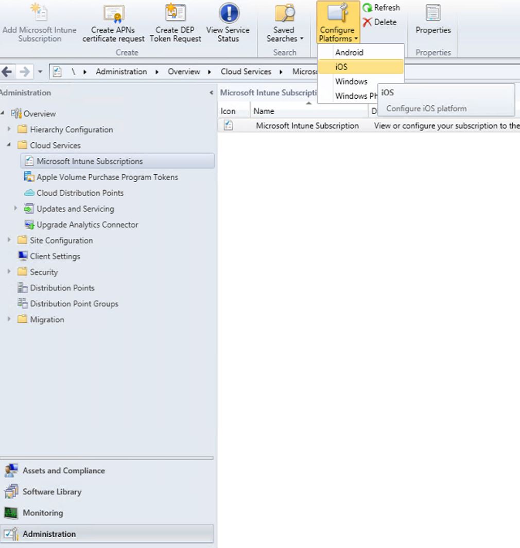Click the Upgrade Analytics Connector icon

[29, 224]
